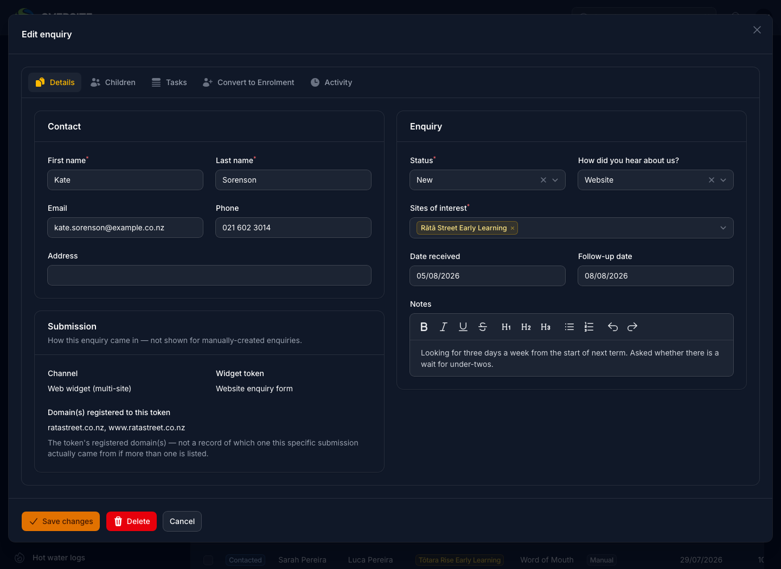Viewport: 781px width, 569px height.
Task: Switch to the Details tab
Action: tap(55, 82)
